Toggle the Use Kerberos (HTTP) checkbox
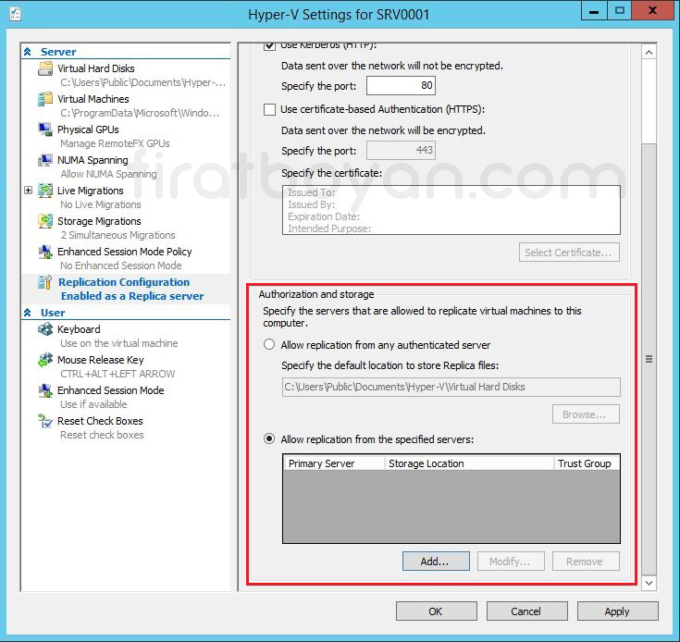 pos(270,45)
